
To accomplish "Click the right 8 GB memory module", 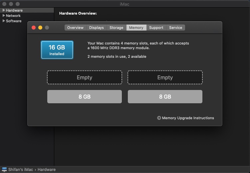I will tap(165, 97).
